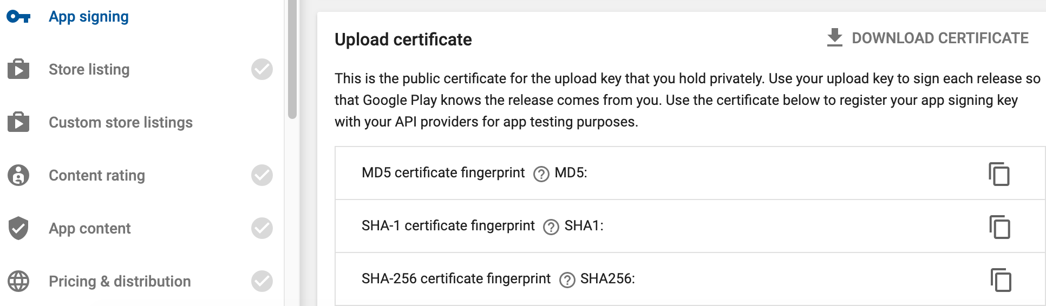Image resolution: width=1046 pixels, height=306 pixels.
Task: Click the Store listing completion checkmark
Action: point(262,69)
